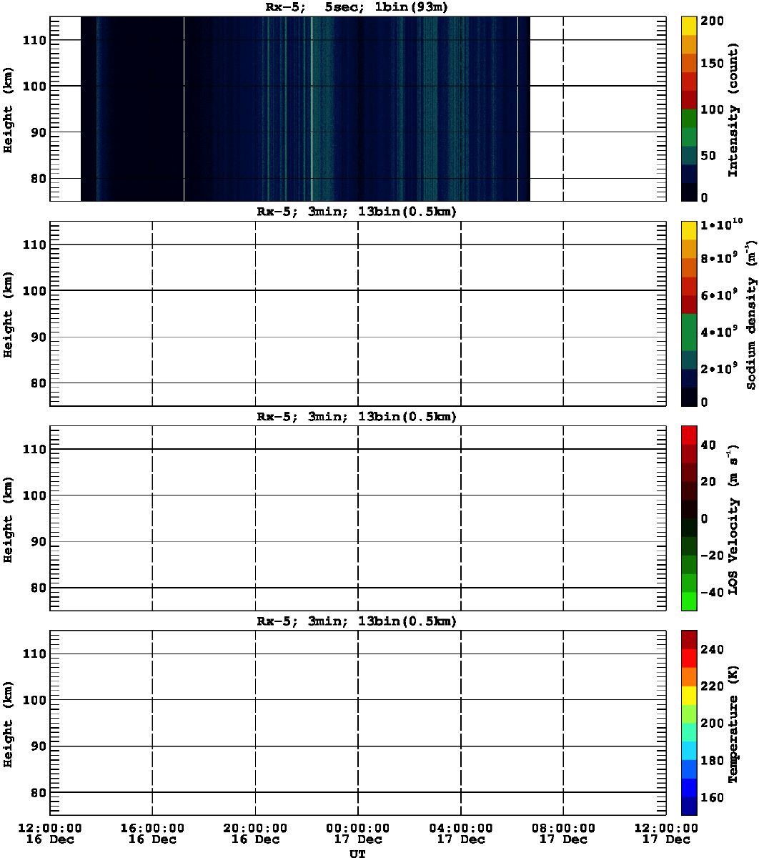
Task: Click the title above the Temperature panel
Action: coord(357,621)
